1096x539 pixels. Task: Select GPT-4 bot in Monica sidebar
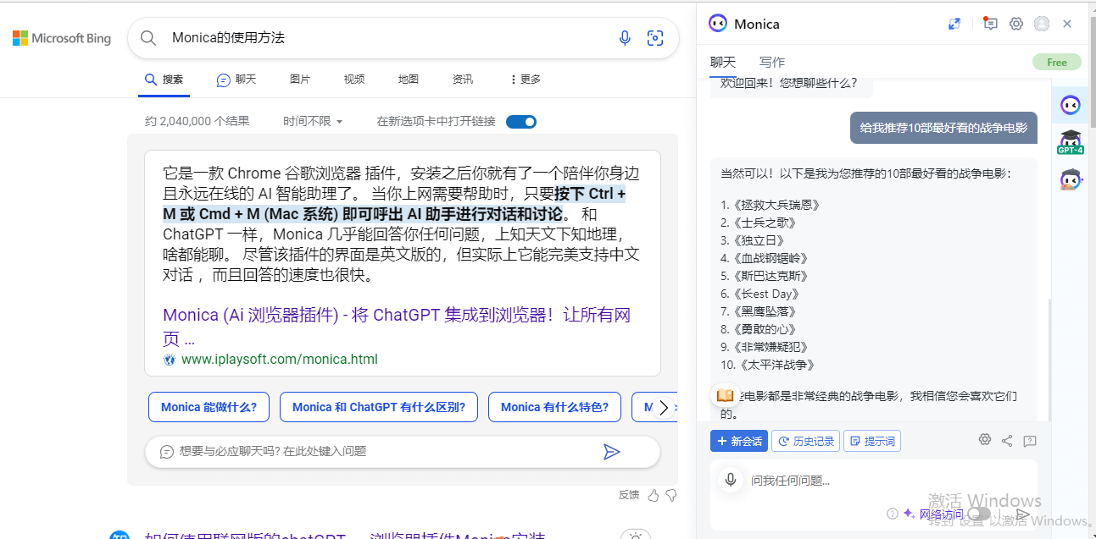point(1071,142)
